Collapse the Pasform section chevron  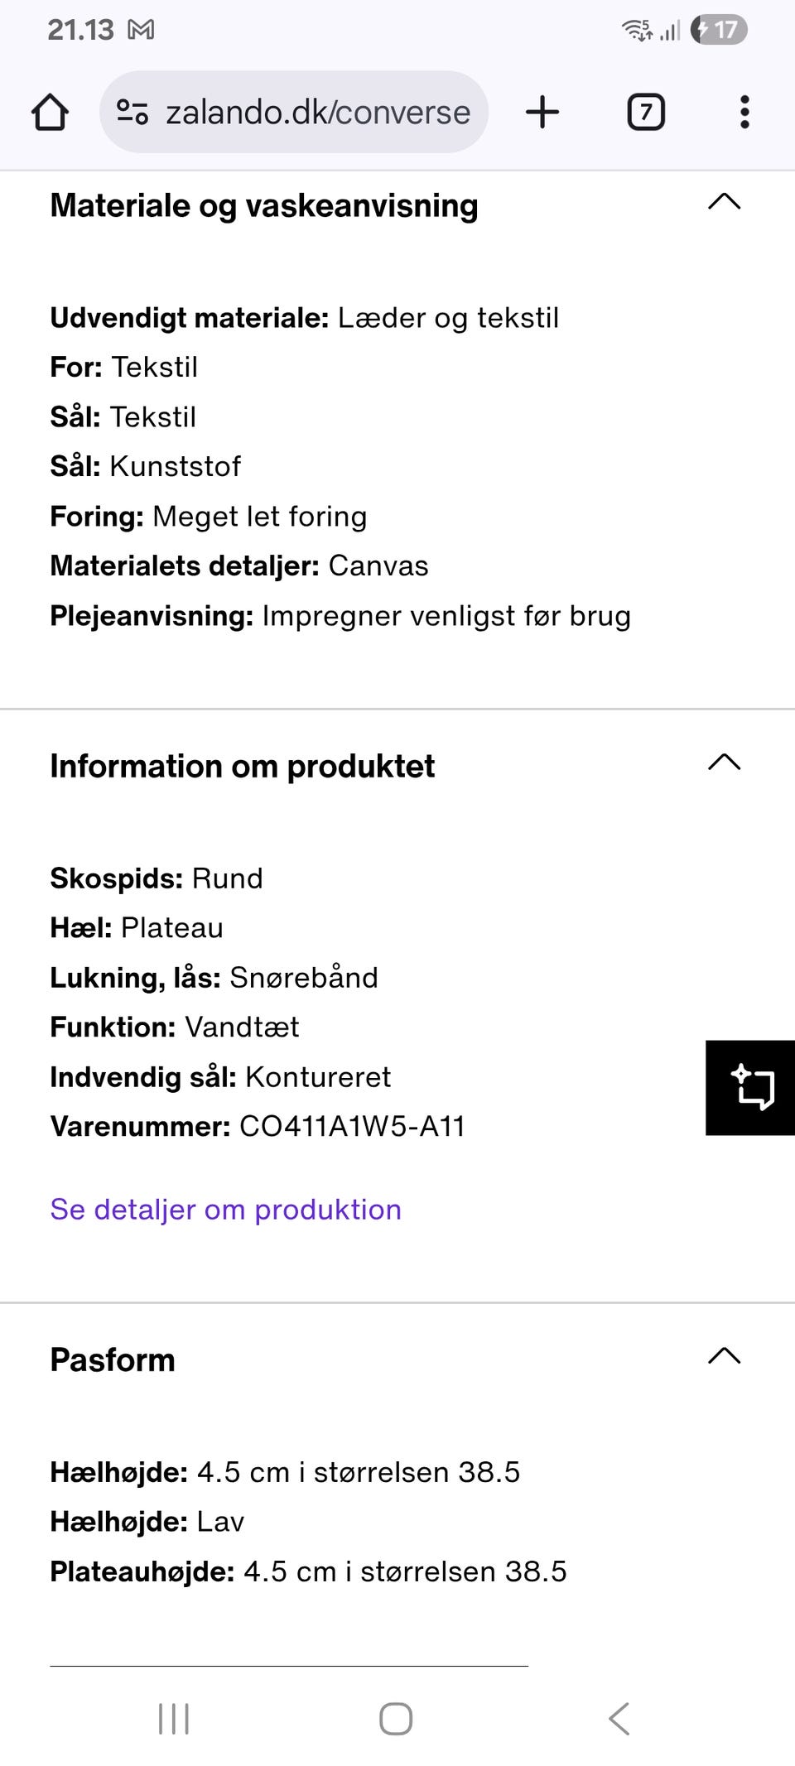point(724,1356)
